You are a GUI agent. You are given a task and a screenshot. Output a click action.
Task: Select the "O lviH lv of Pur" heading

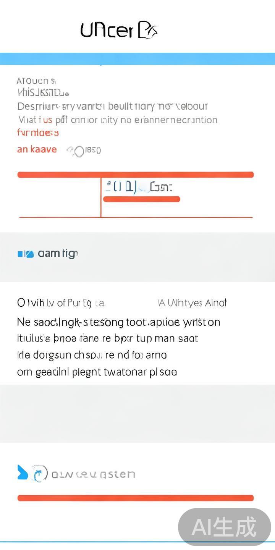(x=60, y=303)
